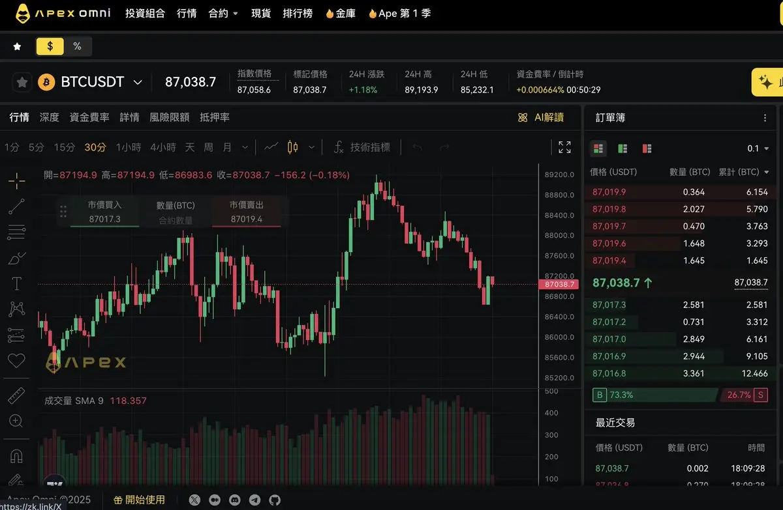Open the 投資組合 menu item
The width and height of the screenshot is (783, 510).
[145, 13]
